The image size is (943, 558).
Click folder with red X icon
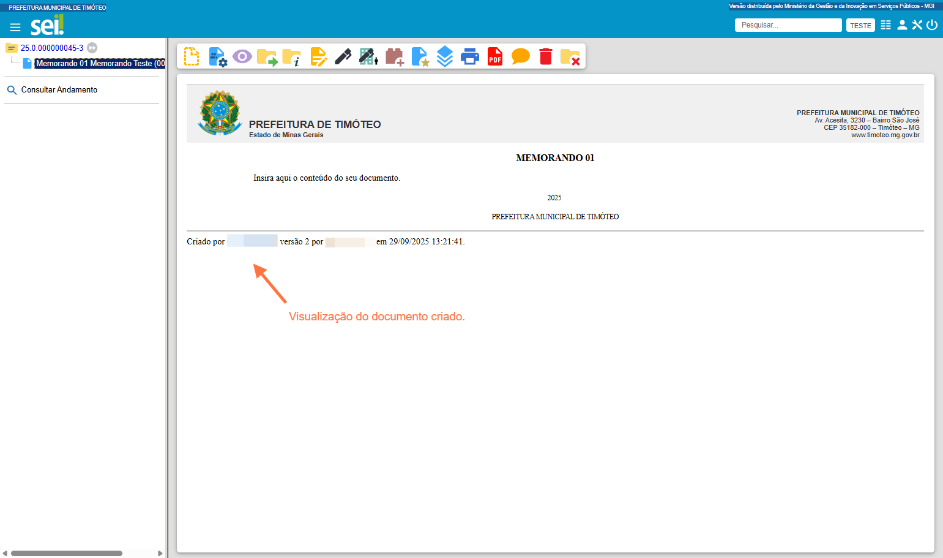click(570, 57)
